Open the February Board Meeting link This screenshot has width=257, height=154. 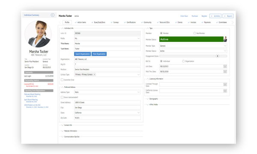coord(32,94)
